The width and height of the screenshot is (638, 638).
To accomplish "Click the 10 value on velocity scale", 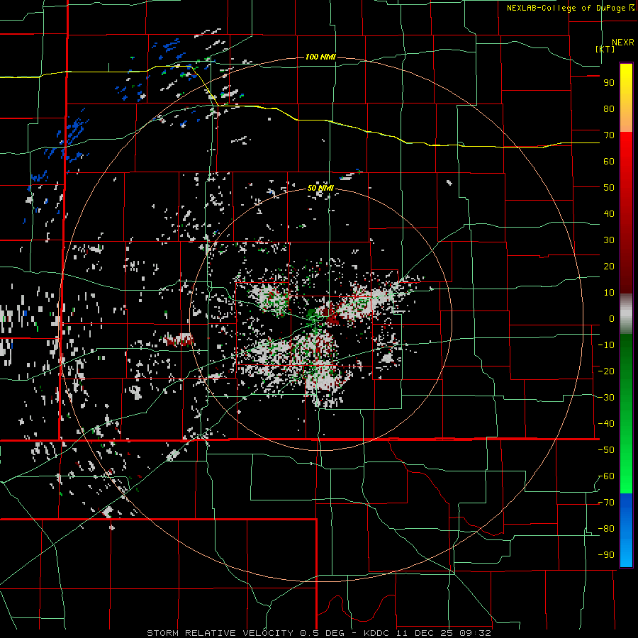I will (x=609, y=293).
